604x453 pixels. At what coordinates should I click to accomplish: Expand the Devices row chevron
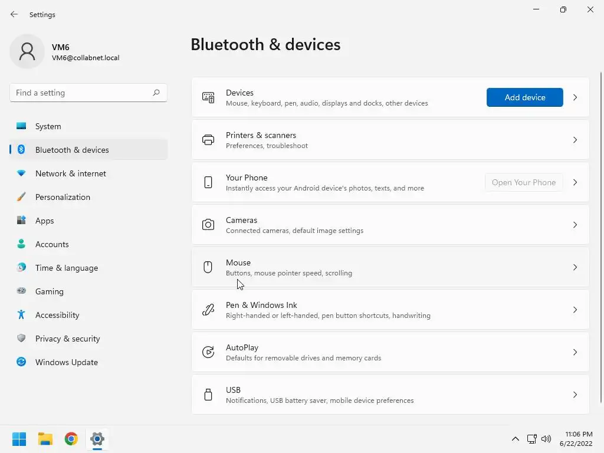[575, 97]
